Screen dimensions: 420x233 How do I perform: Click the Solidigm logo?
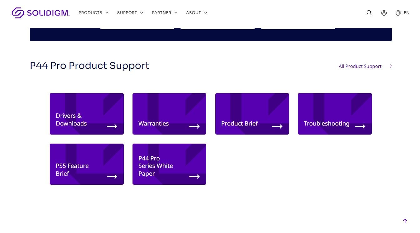[x=41, y=13]
